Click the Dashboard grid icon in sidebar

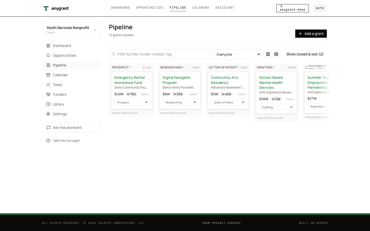(x=48, y=46)
